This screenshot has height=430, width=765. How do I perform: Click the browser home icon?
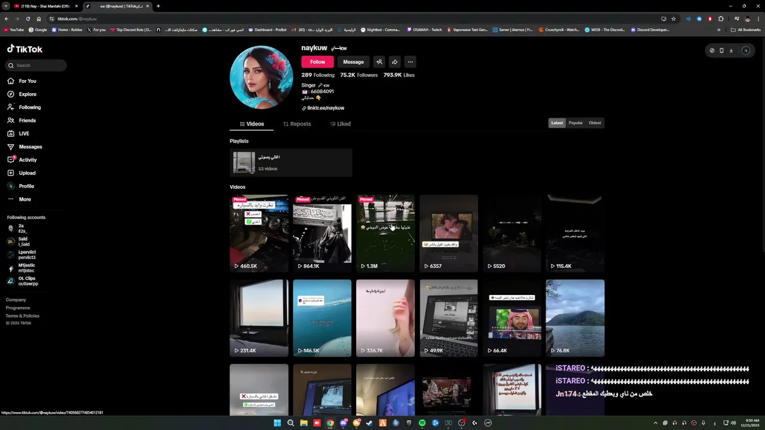[39, 19]
